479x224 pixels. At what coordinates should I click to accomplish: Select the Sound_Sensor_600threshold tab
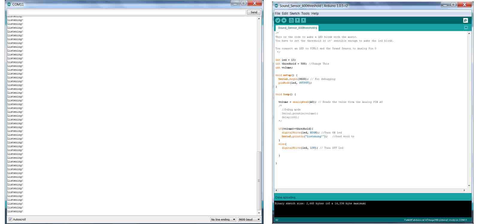pos(297,28)
